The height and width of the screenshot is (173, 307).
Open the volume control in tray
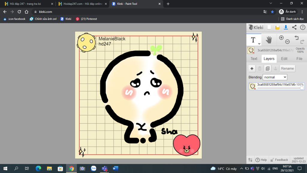[263, 168]
